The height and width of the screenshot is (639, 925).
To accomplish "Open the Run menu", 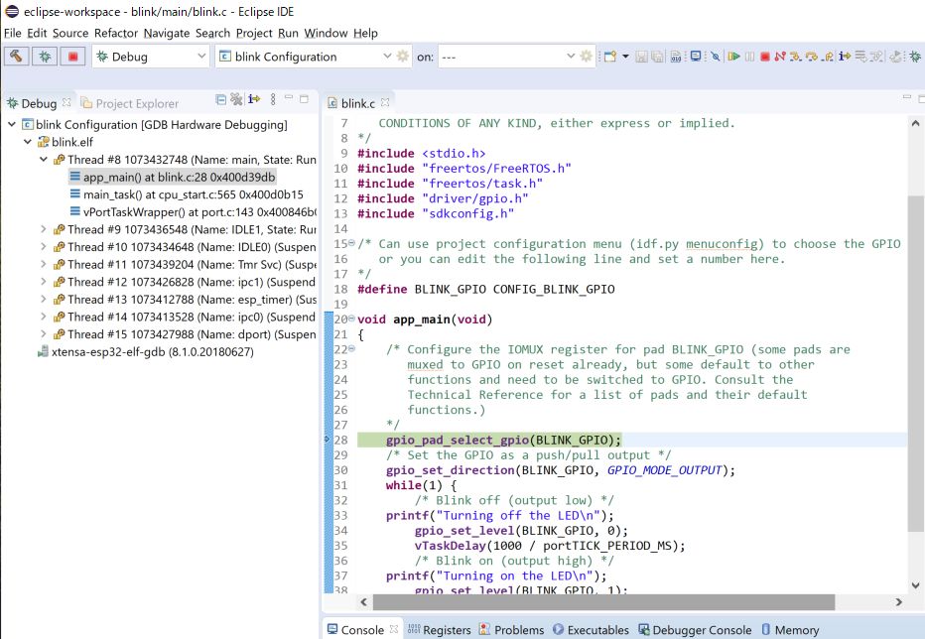I will (289, 33).
